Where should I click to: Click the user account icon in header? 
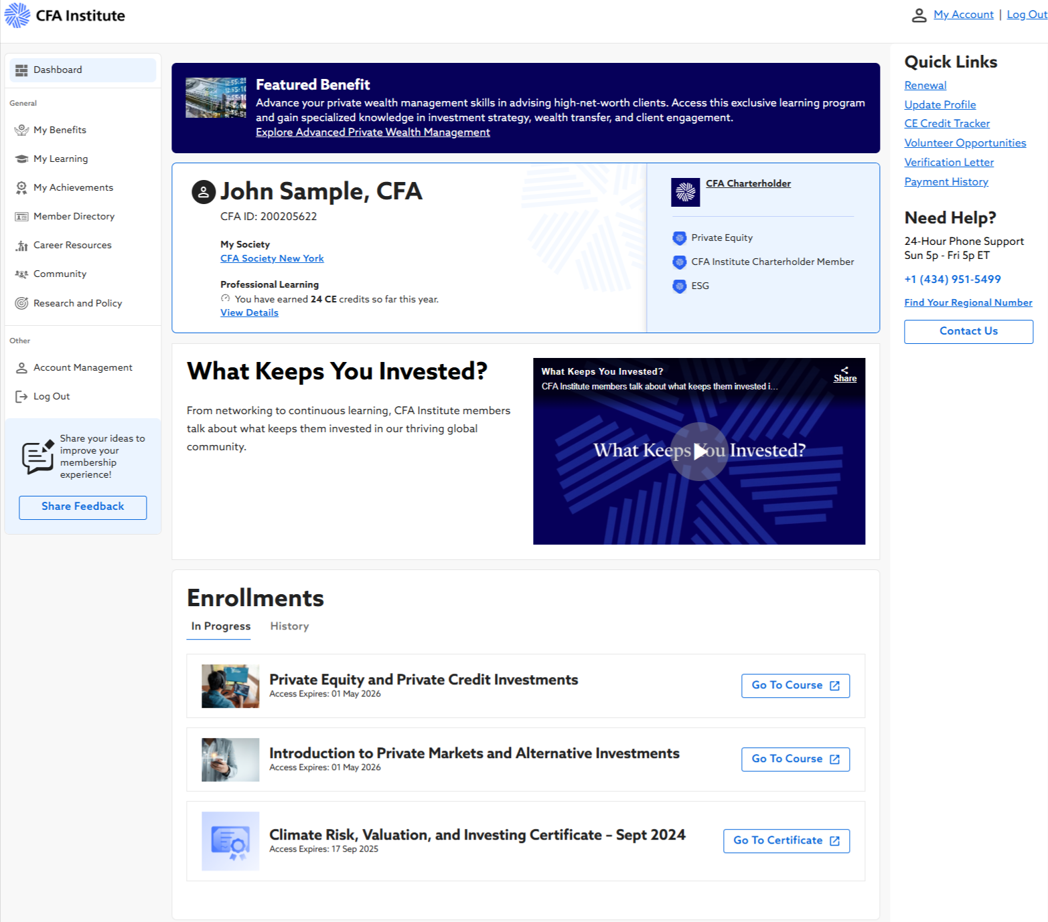click(x=919, y=15)
